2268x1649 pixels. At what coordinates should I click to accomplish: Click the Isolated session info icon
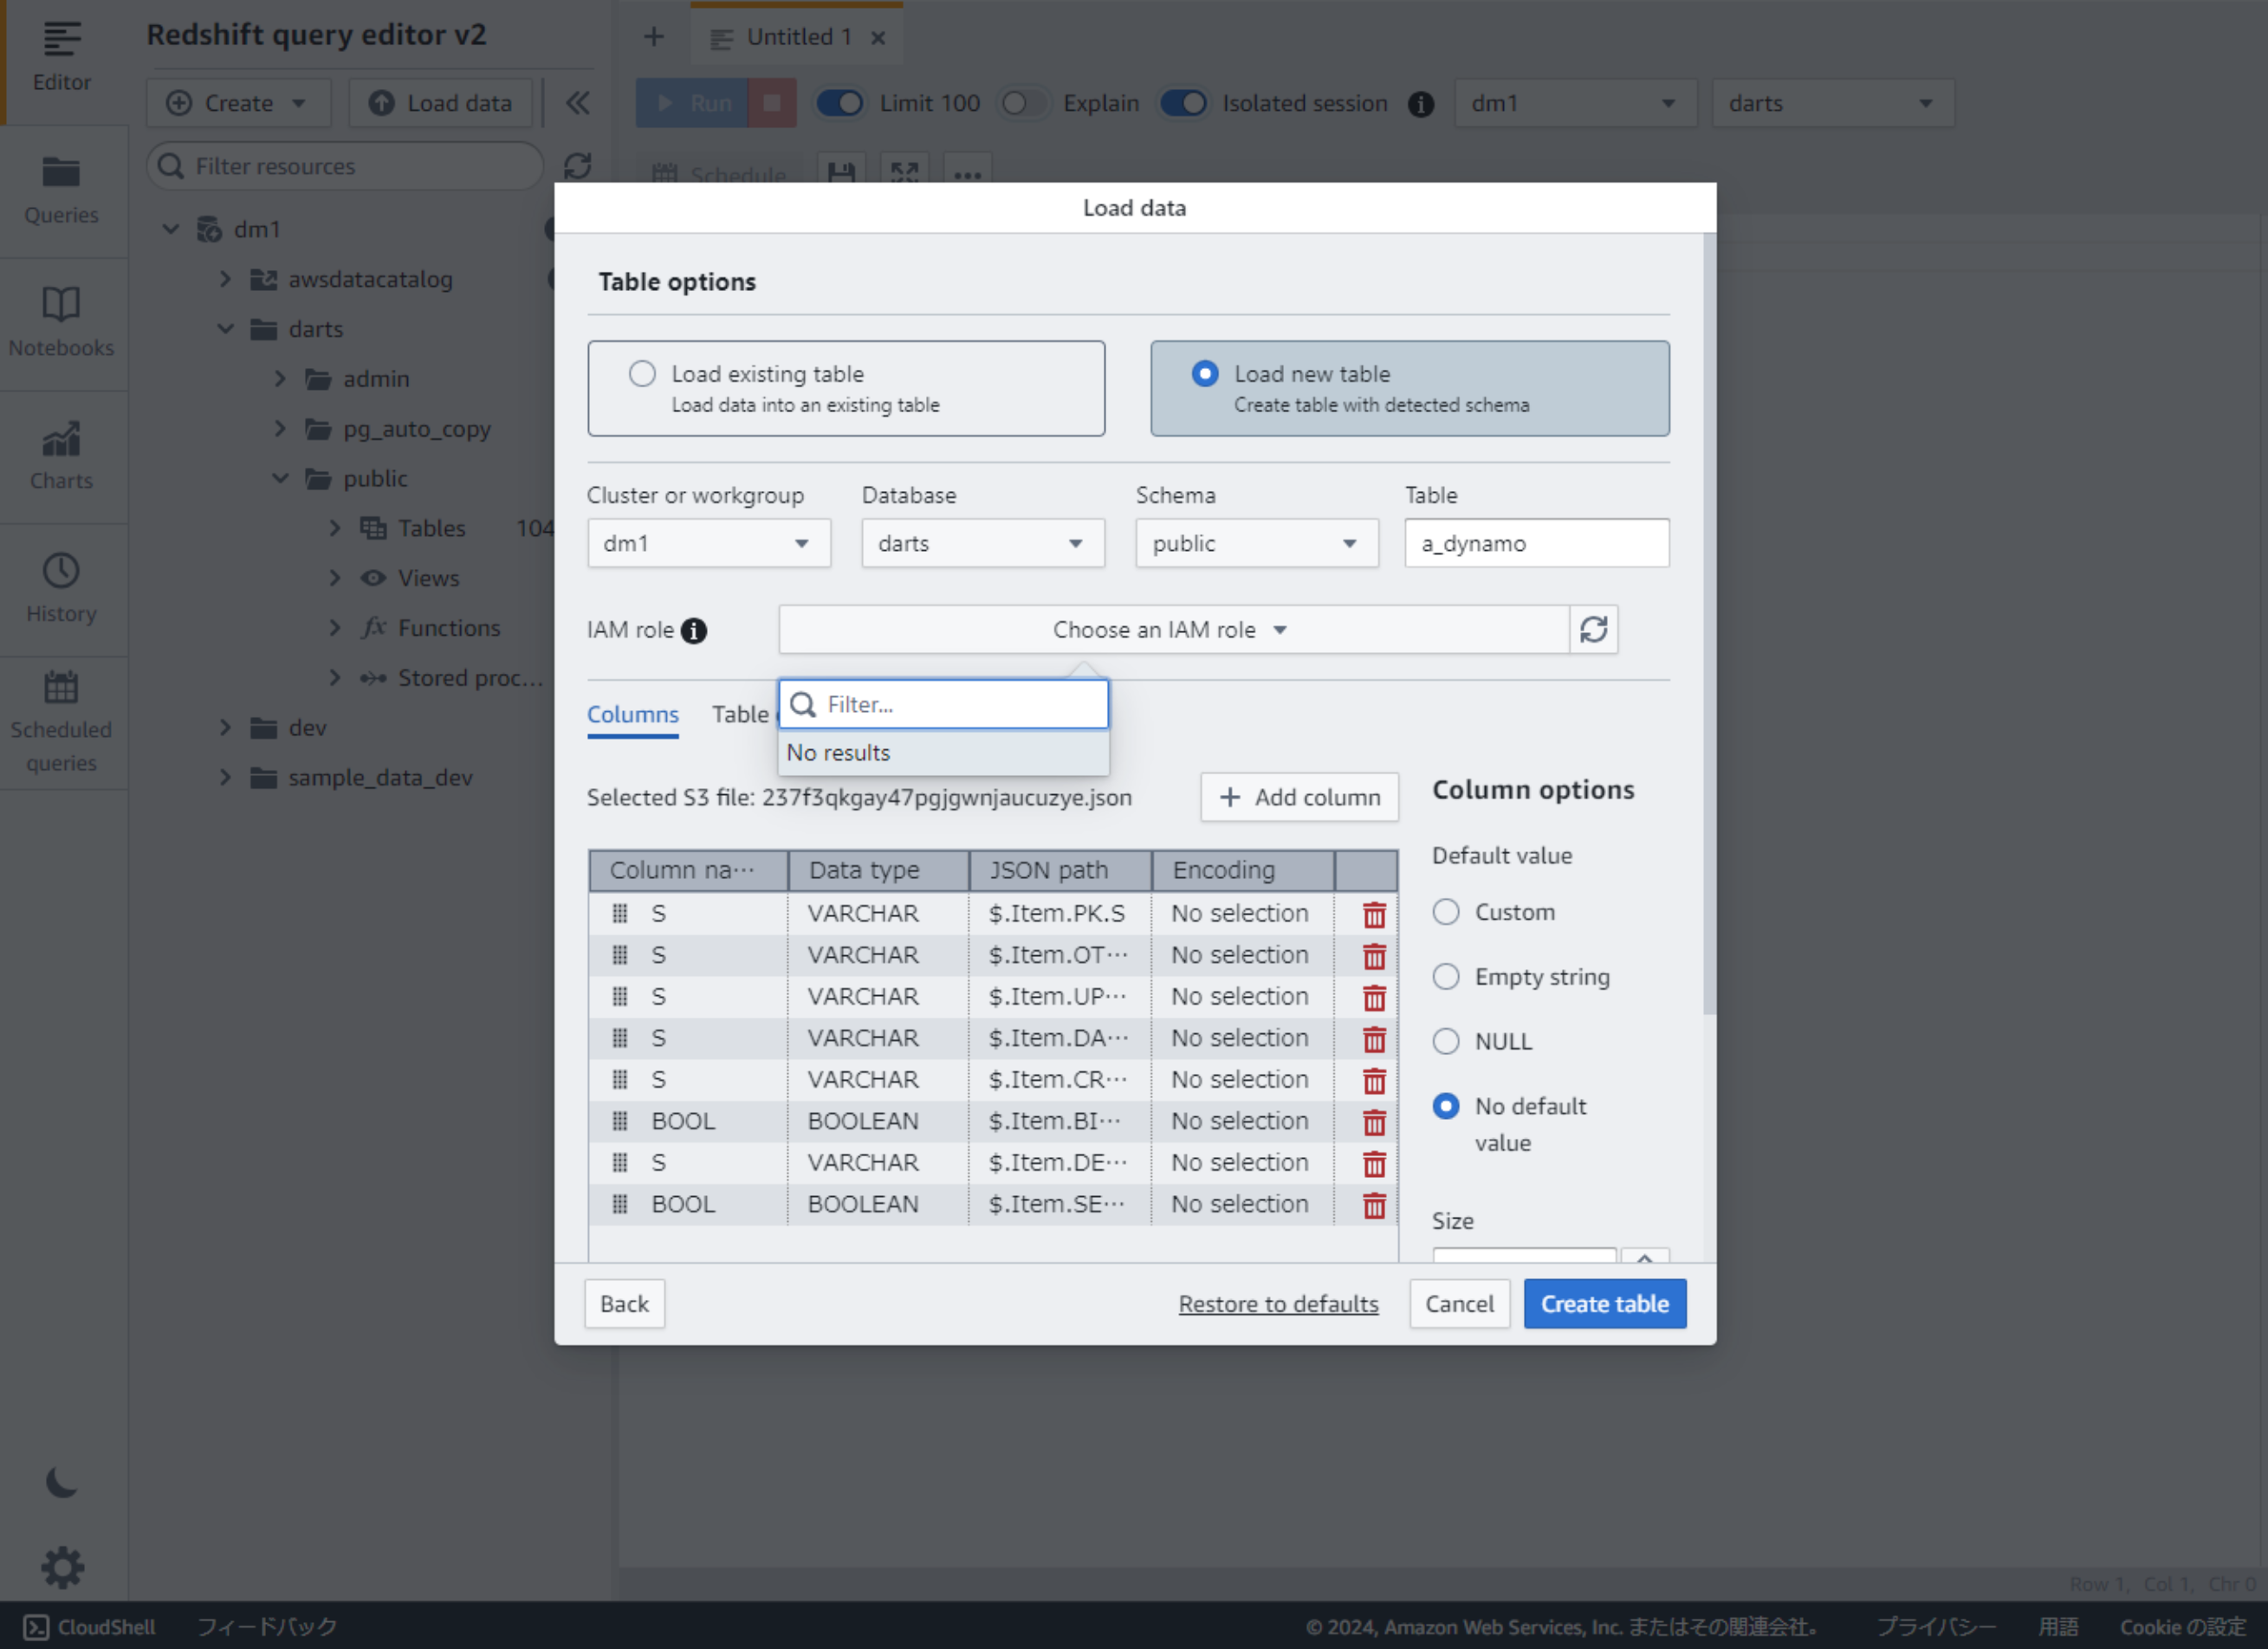click(1420, 104)
